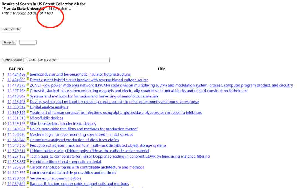Open the Grooved, stacked-plate superconducting magnets title
299x188 pixels.
(138, 91)
